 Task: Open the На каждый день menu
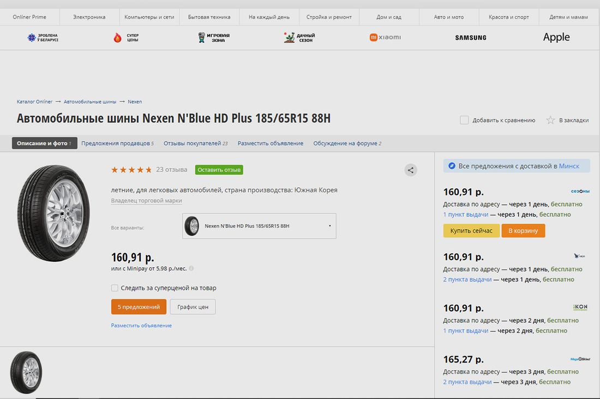pos(269,17)
